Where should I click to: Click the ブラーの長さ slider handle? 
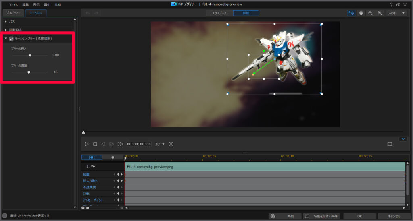click(30, 55)
